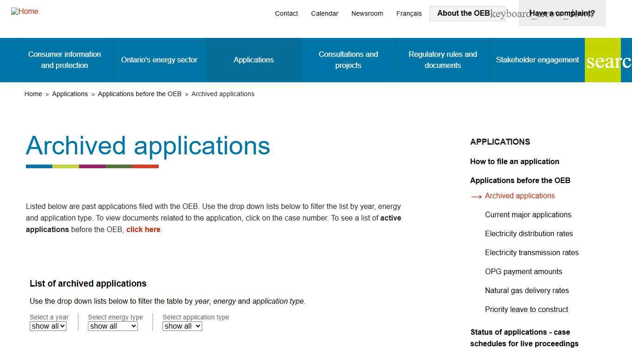Expand the About the OEB menu

click(x=463, y=13)
